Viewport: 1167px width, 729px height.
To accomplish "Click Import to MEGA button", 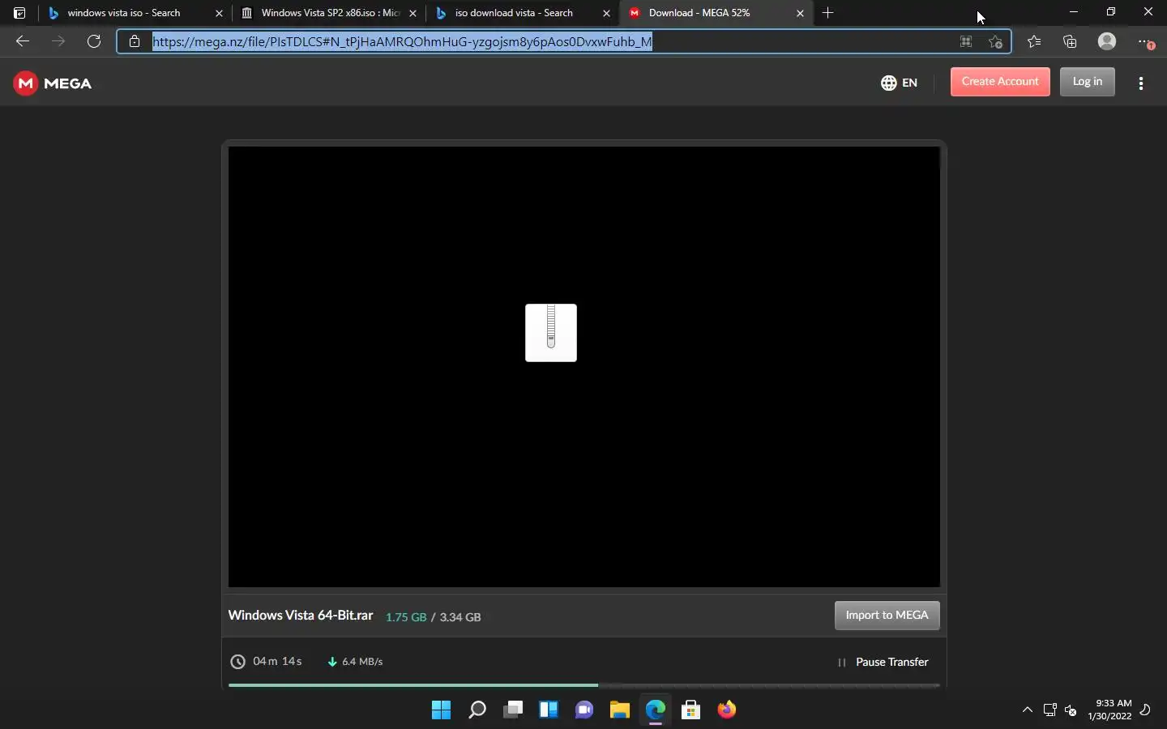I will [x=887, y=616].
